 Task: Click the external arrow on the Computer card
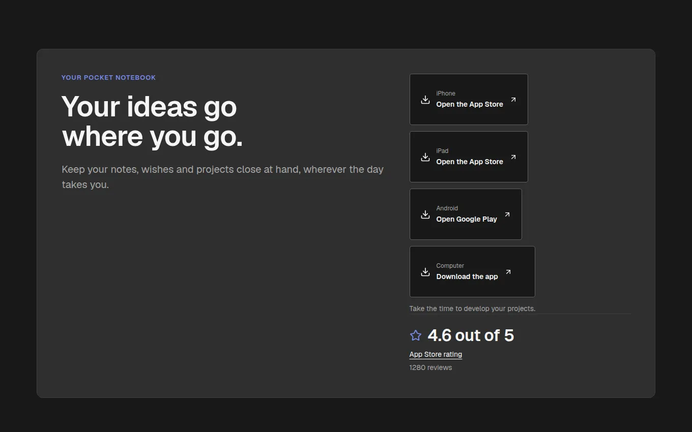click(x=508, y=272)
